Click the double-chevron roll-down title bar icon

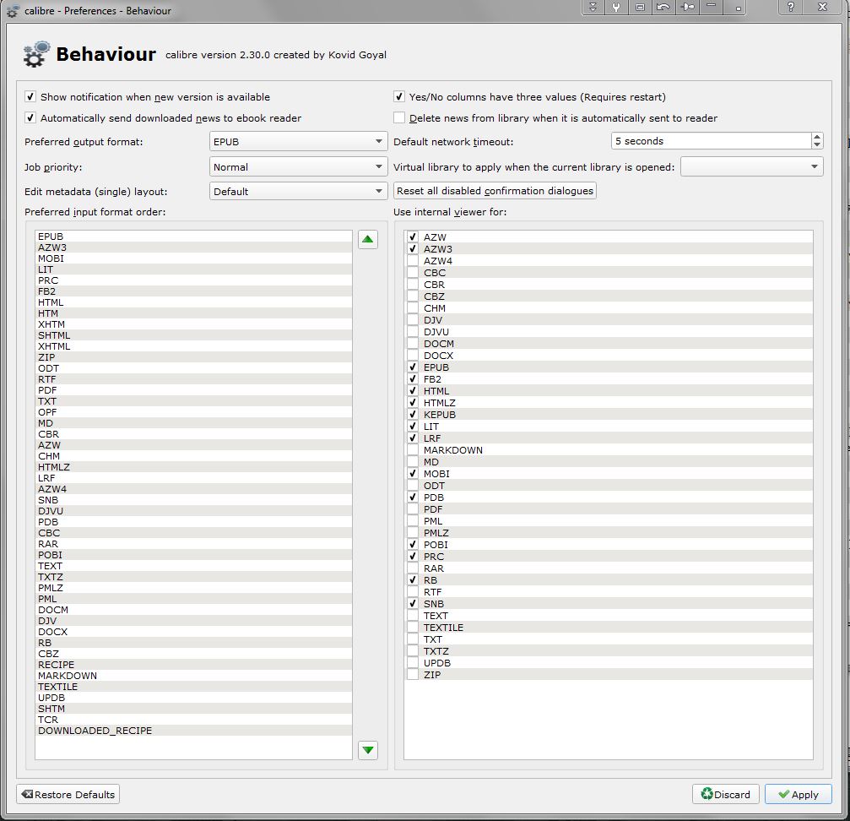pyautogui.click(x=593, y=7)
